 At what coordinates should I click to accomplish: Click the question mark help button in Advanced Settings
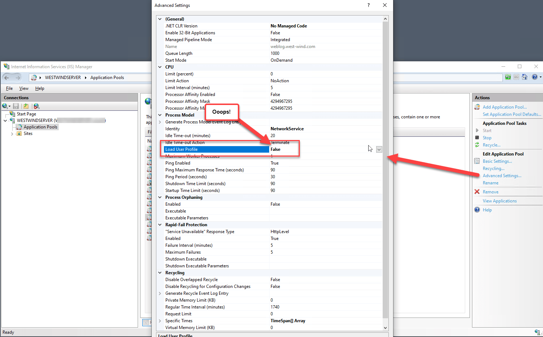[x=368, y=5]
